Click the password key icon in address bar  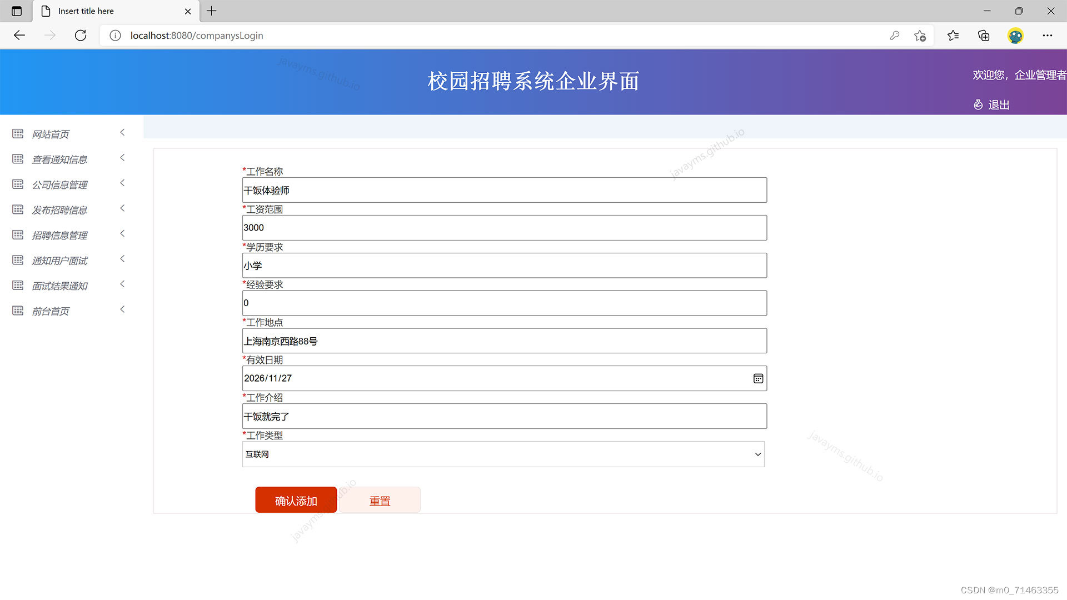click(894, 36)
